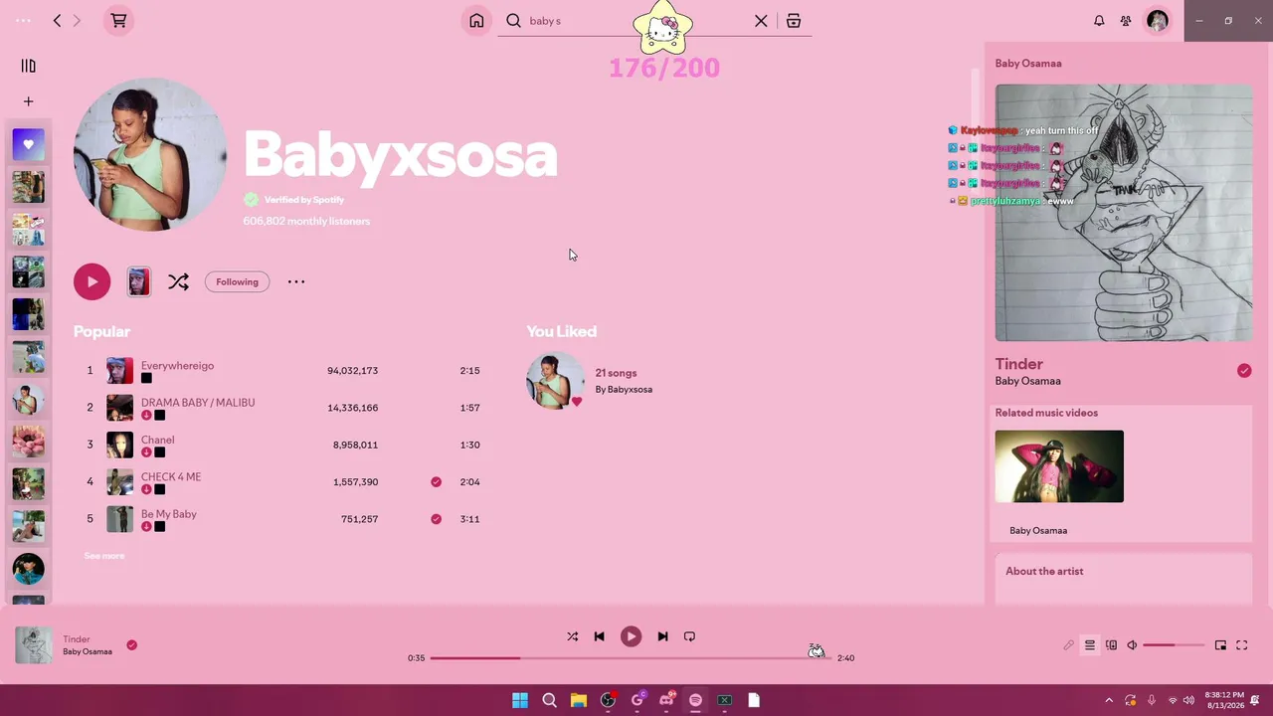Viewport: 1273px width, 716px height.
Task: Toggle shuffle in the player controls
Action: (572, 636)
